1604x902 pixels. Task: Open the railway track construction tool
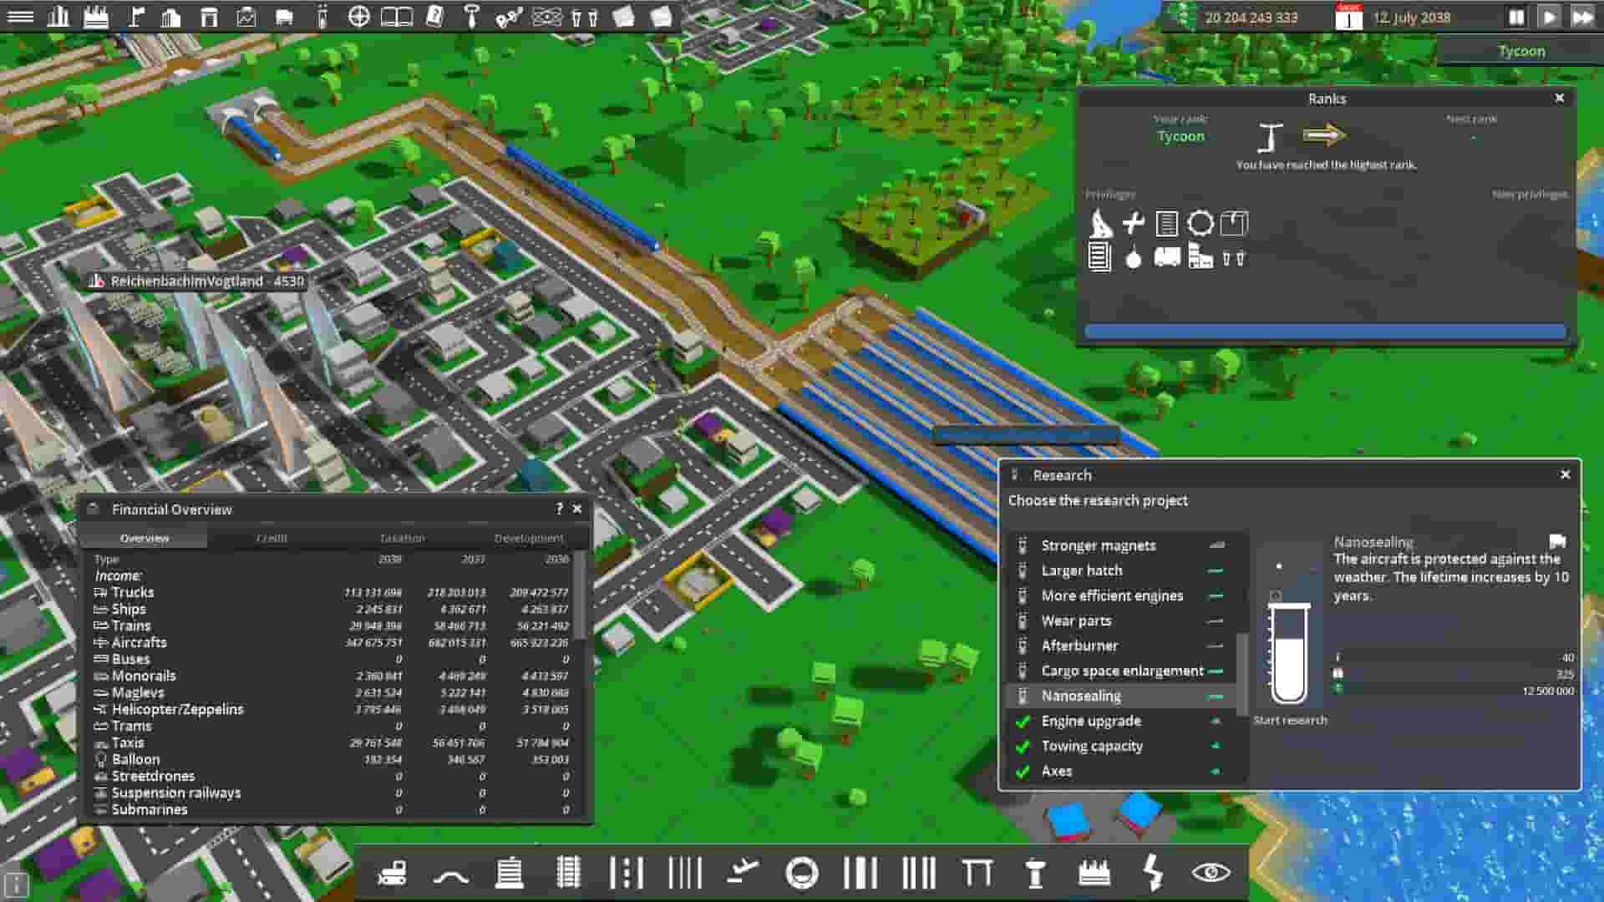566,874
